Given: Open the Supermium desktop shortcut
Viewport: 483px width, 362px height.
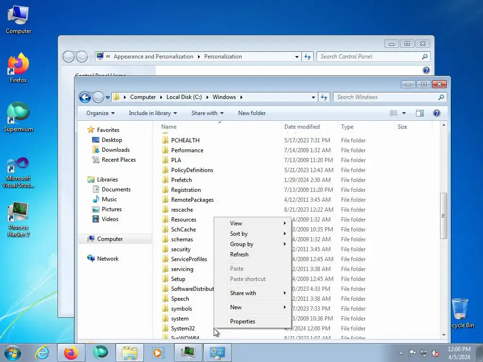Looking at the screenshot, I should pos(18,117).
